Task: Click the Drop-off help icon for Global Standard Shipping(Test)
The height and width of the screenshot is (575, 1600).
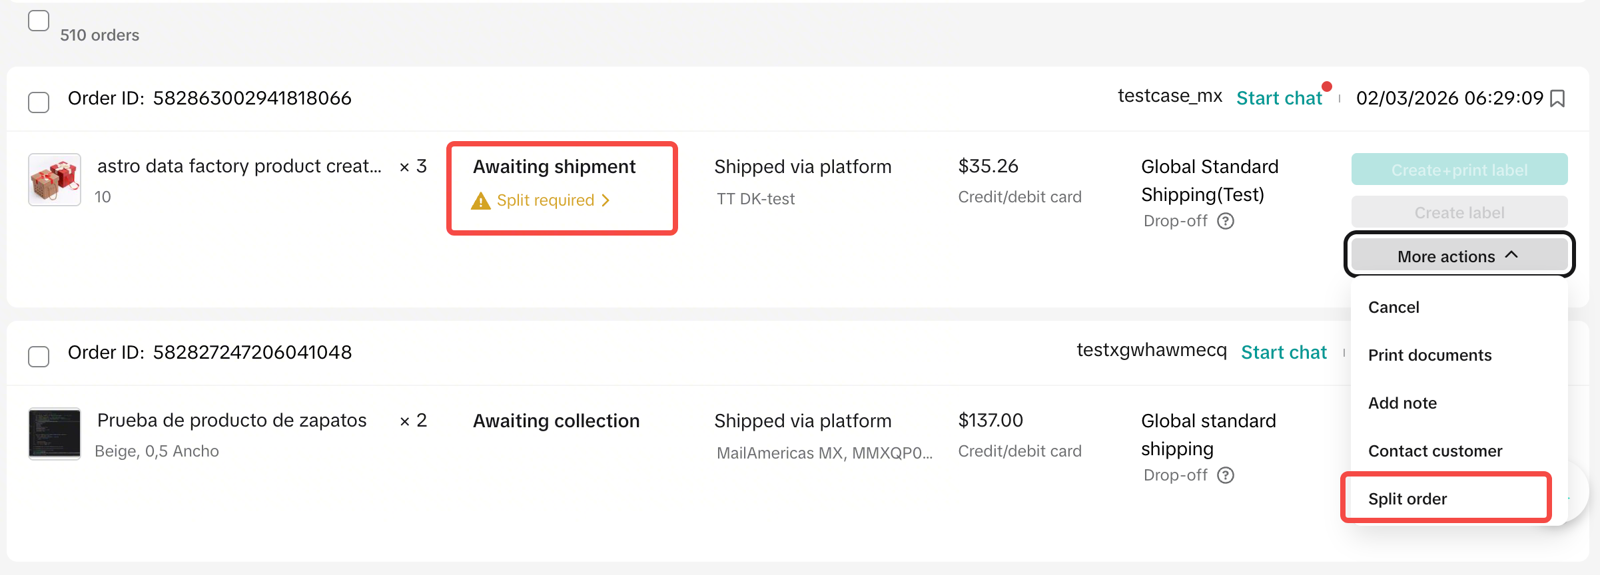Action: tap(1226, 221)
